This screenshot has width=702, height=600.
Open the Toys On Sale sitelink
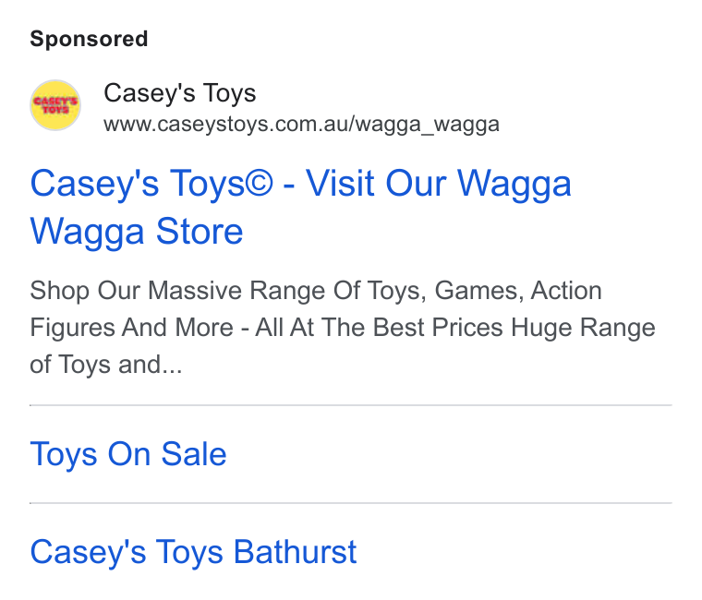[x=128, y=454]
